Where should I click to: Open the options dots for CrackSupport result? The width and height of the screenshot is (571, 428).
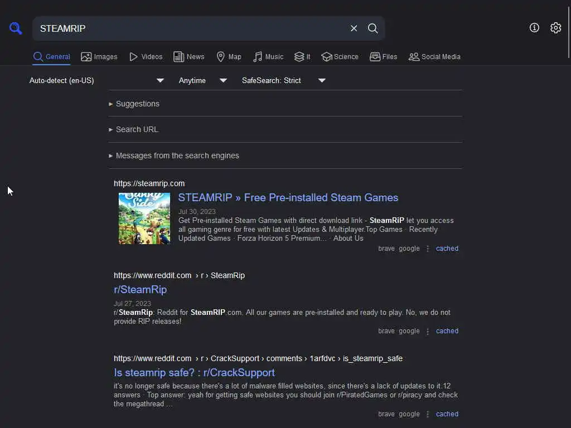(x=428, y=414)
